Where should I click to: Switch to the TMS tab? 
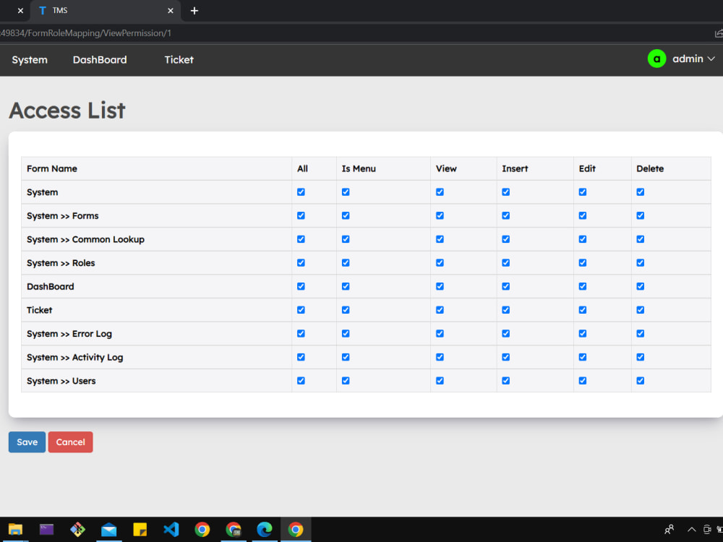pos(105,11)
